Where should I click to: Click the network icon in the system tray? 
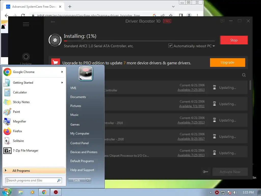tap(223, 192)
